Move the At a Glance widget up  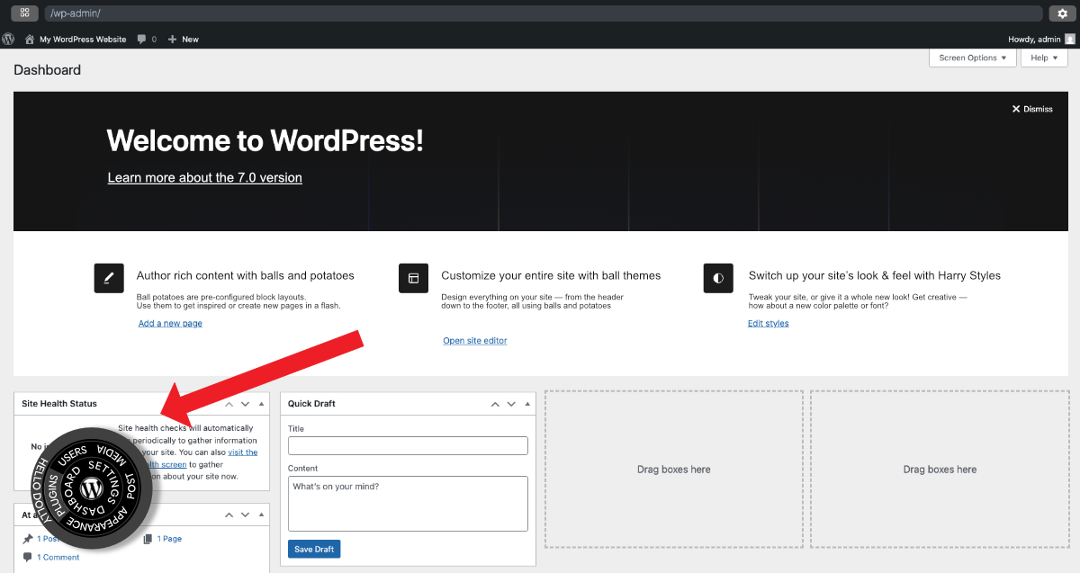point(229,515)
